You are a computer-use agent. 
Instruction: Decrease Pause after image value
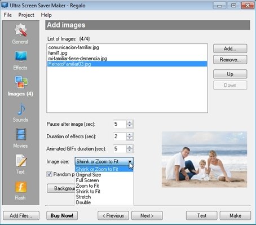[x=130, y=126]
